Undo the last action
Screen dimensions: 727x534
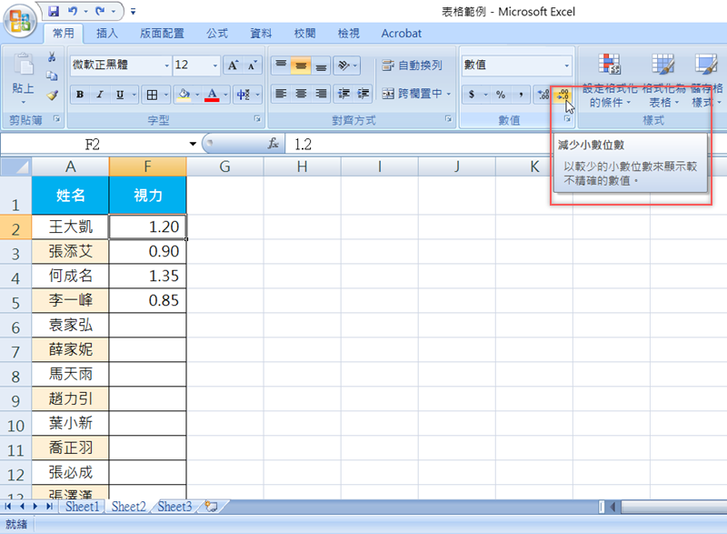(73, 11)
